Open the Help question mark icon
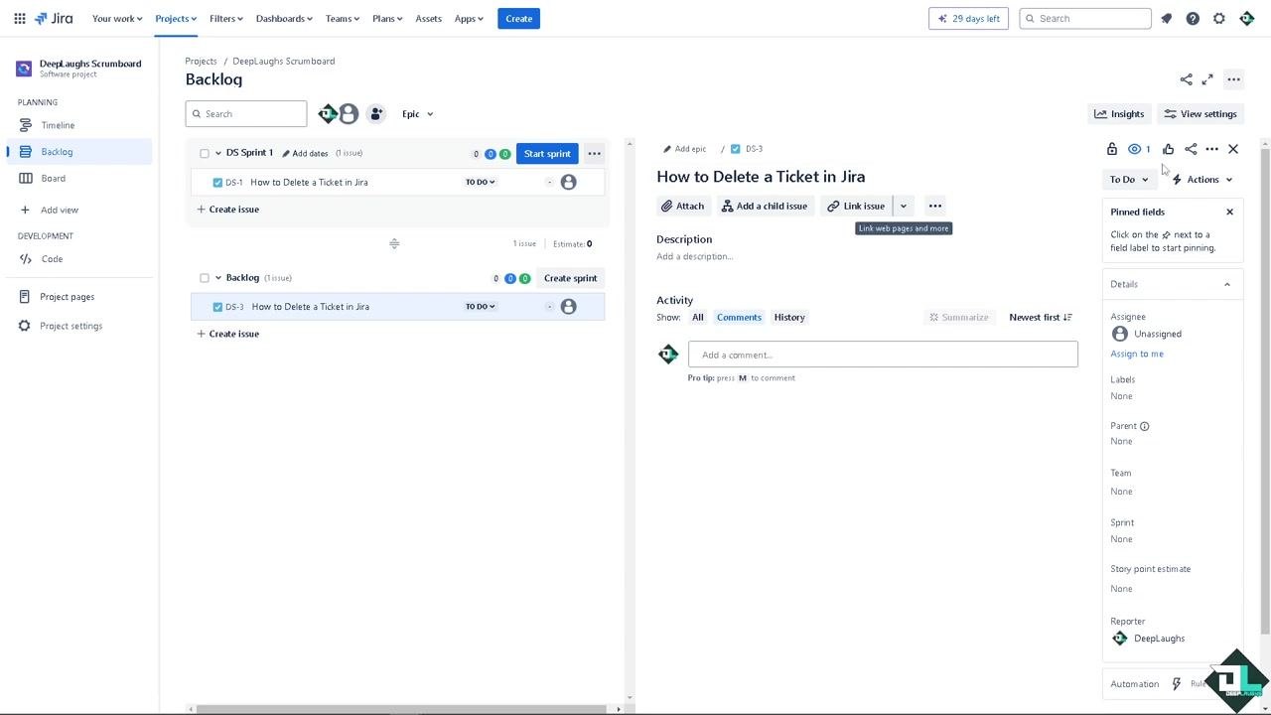The width and height of the screenshot is (1271, 715). pyautogui.click(x=1193, y=18)
